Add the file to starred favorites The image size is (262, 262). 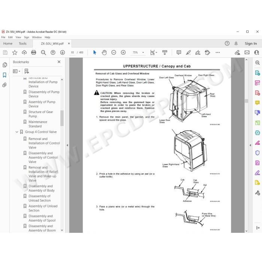click(15, 52)
